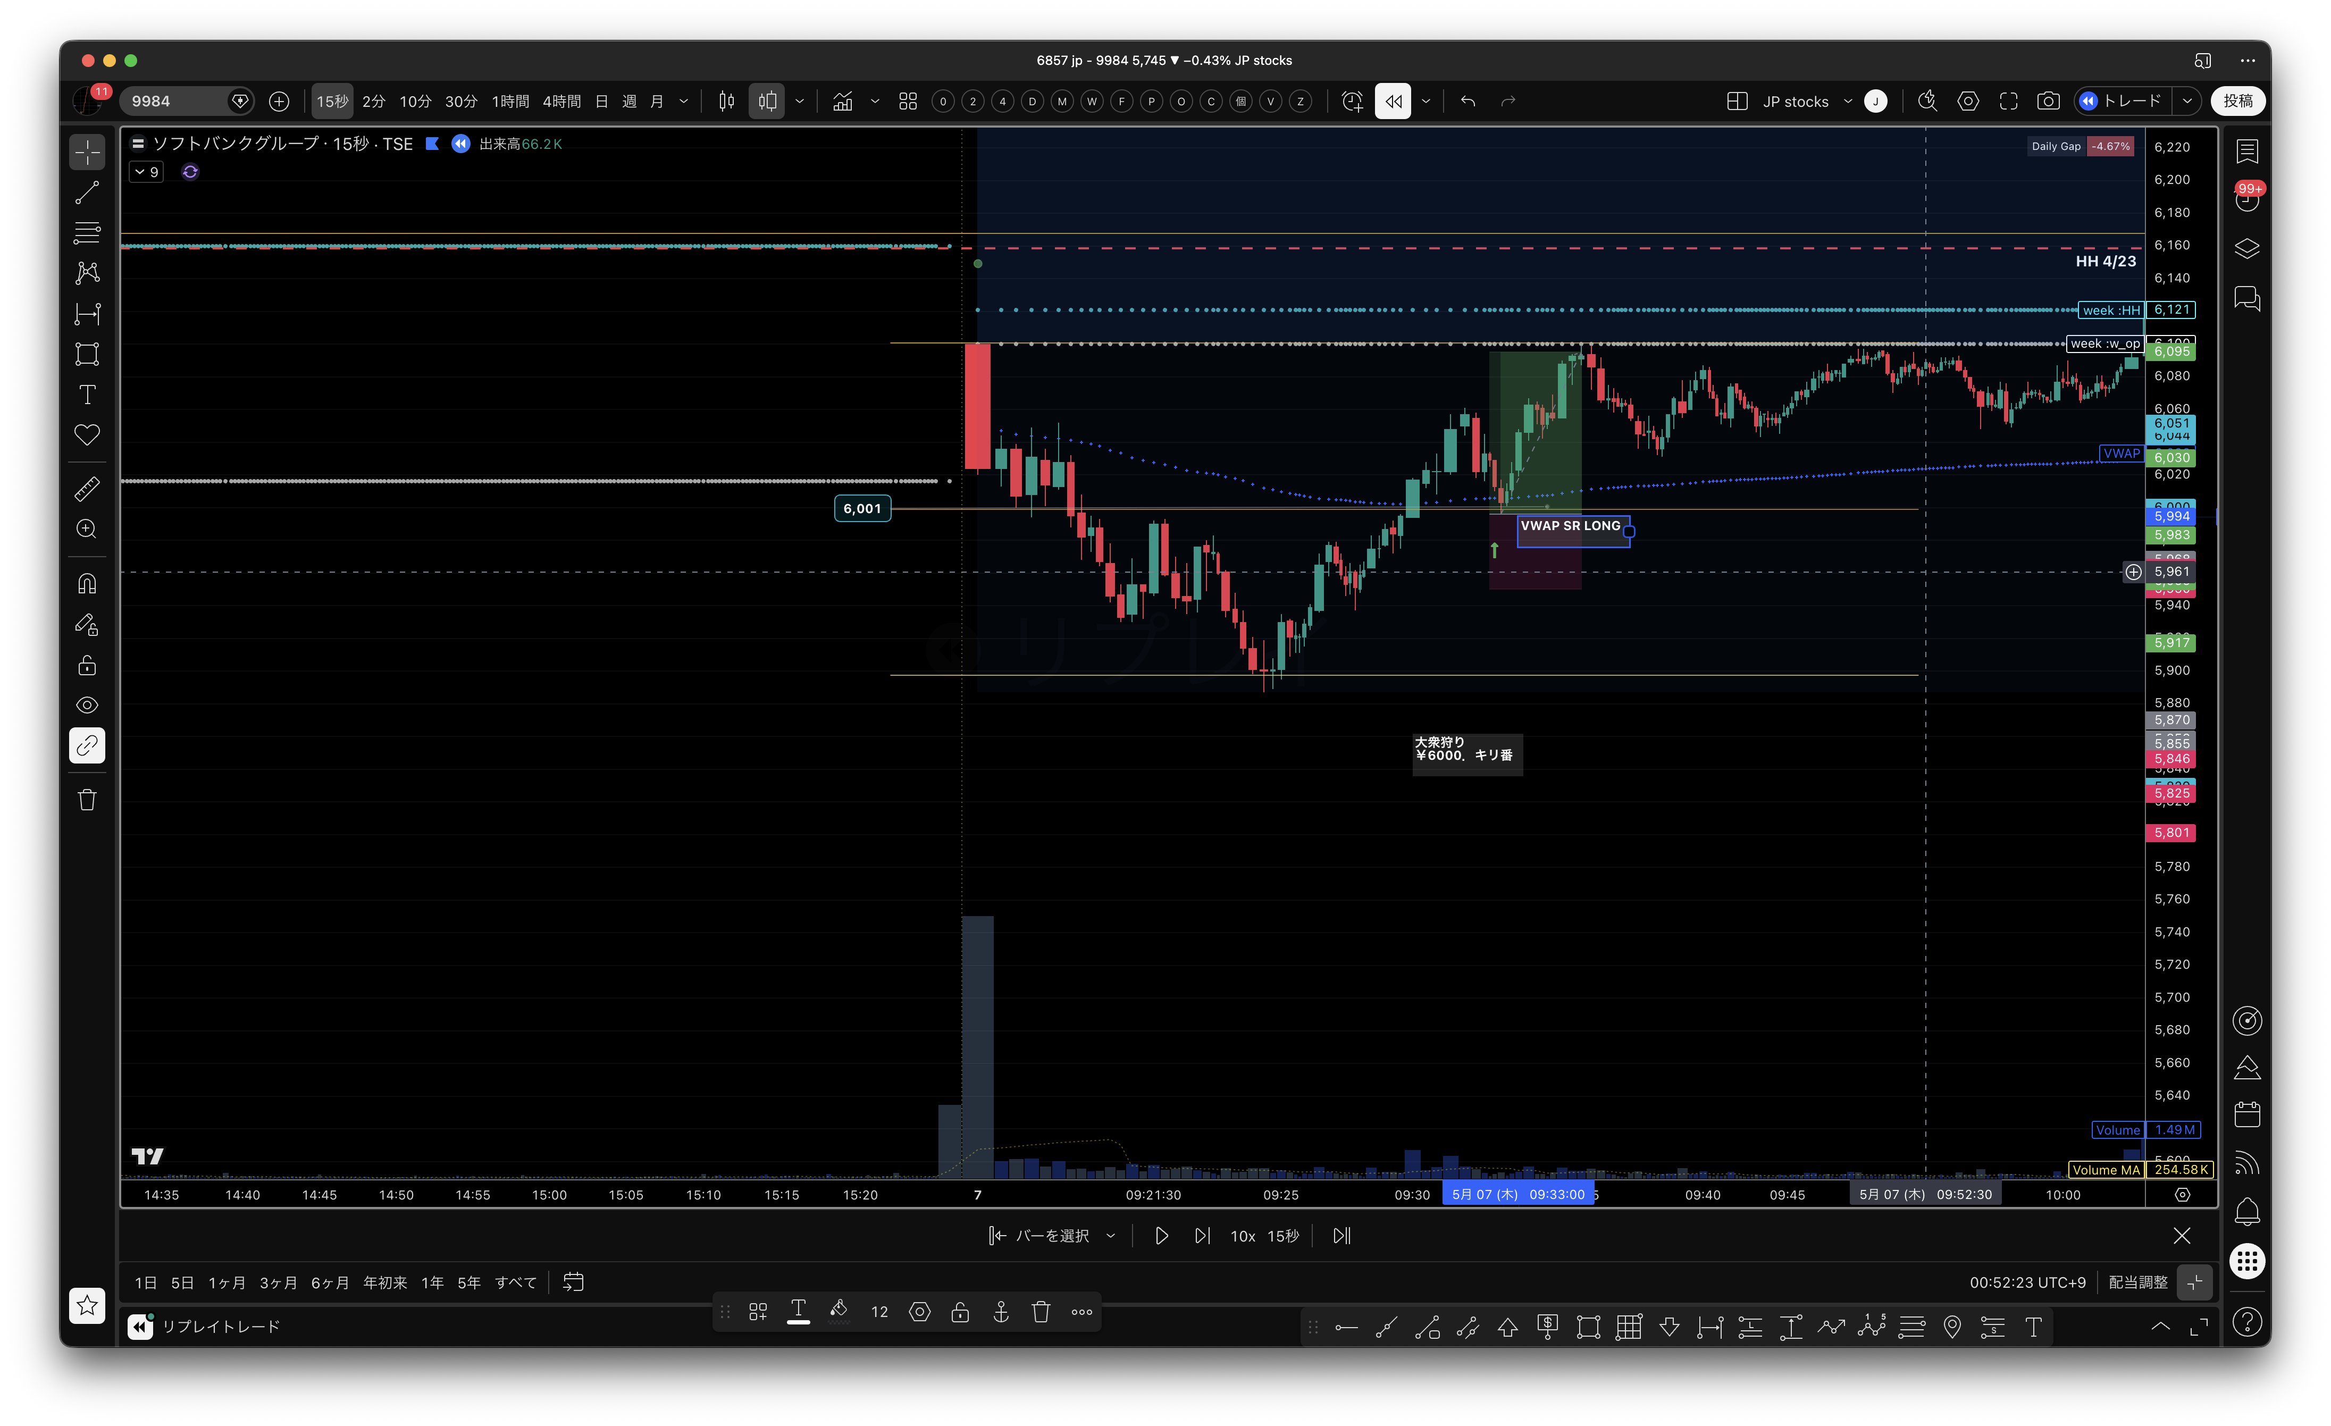Viewport: 2331px width, 1426px height.
Task: Toggle magnet mode for drawings
Action: (87, 584)
